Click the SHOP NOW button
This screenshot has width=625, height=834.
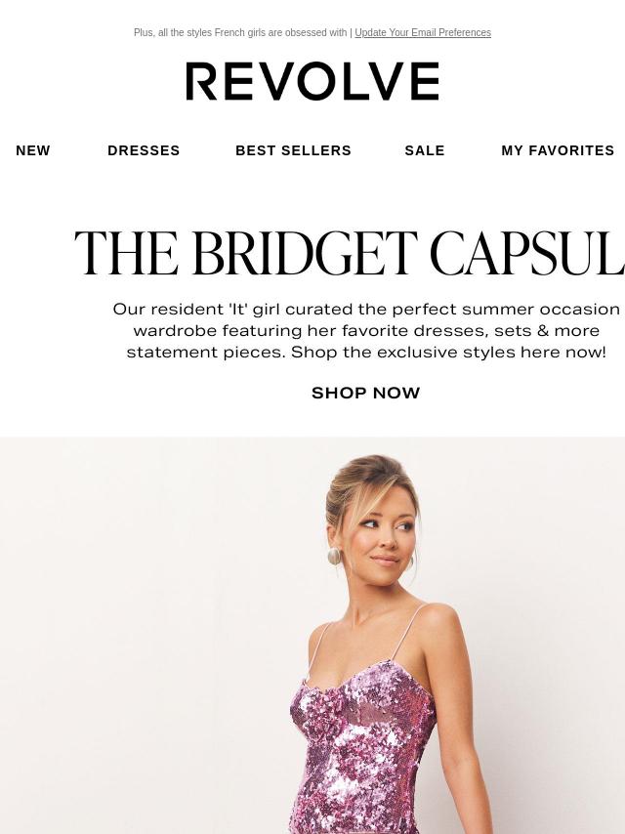pos(366,393)
